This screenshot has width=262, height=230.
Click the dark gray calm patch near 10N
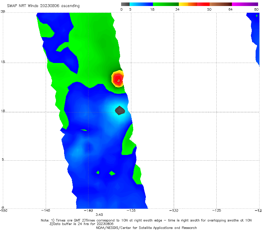[120, 110]
